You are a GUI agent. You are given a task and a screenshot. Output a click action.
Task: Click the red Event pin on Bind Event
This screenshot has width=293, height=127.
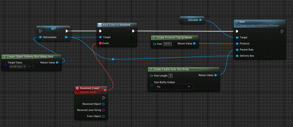(100, 43)
